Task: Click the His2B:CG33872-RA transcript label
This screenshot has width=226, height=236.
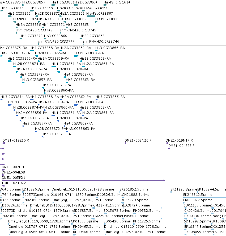Action: (51, 53)
